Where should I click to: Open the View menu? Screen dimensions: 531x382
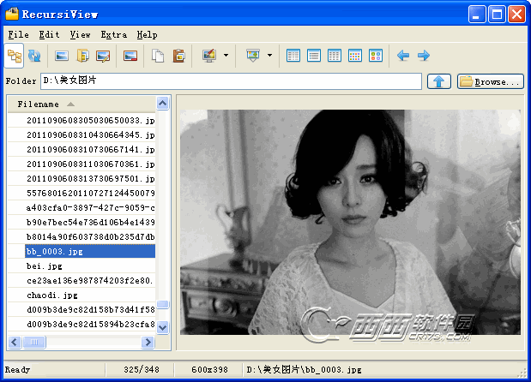point(80,34)
